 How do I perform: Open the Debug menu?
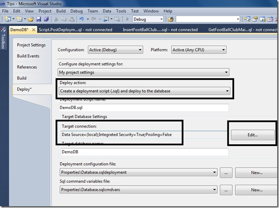[x=77, y=11]
